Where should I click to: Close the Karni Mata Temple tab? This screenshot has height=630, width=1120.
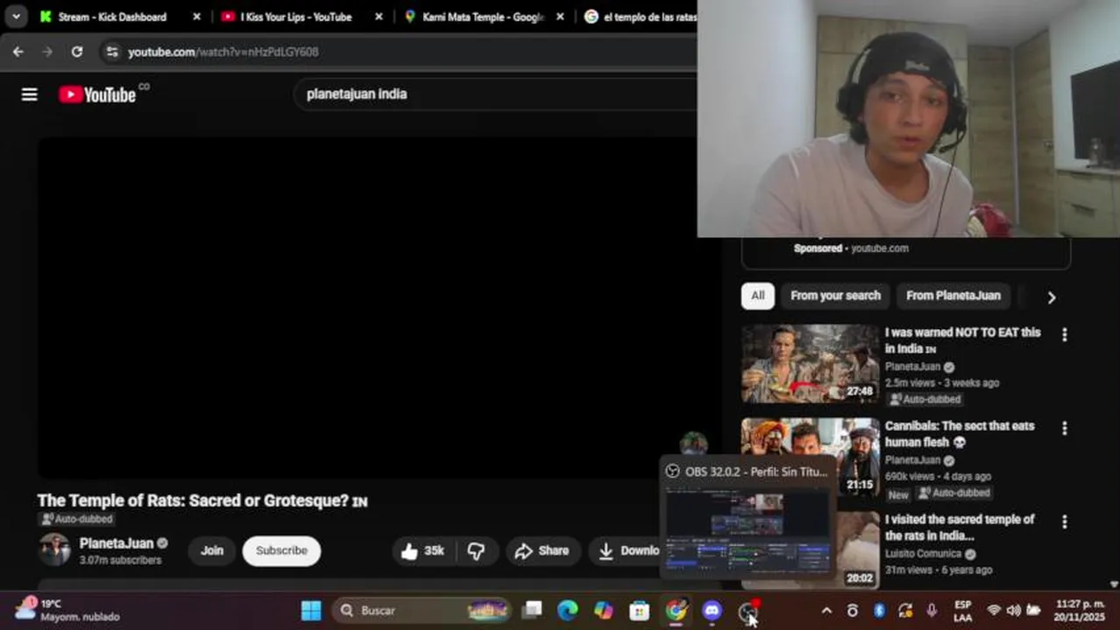click(560, 17)
